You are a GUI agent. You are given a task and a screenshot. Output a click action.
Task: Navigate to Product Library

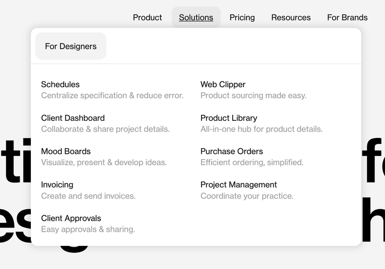229,118
